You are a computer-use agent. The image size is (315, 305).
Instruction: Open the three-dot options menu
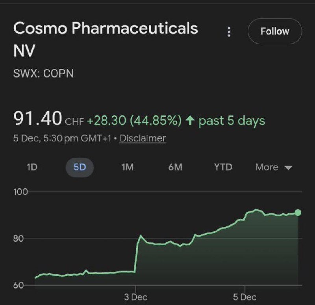pos(229,32)
